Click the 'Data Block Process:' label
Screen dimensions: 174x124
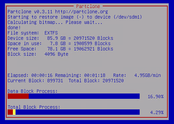click(32, 91)
